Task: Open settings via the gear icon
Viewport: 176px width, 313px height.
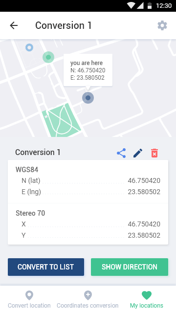Action: (162, 25)
